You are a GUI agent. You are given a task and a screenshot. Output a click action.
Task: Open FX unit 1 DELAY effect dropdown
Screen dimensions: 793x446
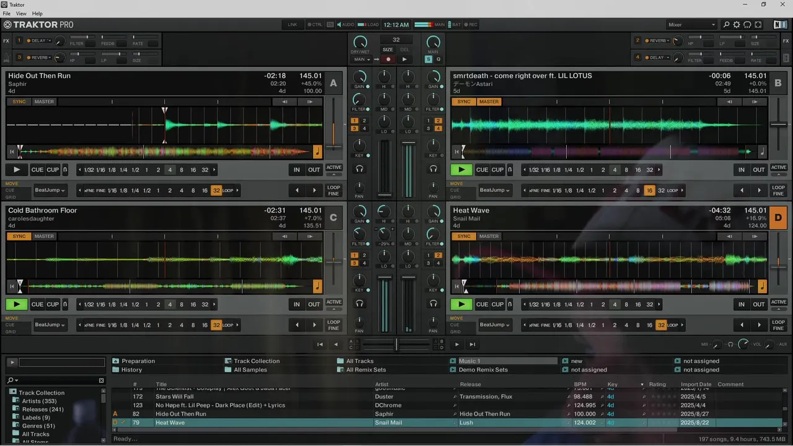(x=40, y=41)
